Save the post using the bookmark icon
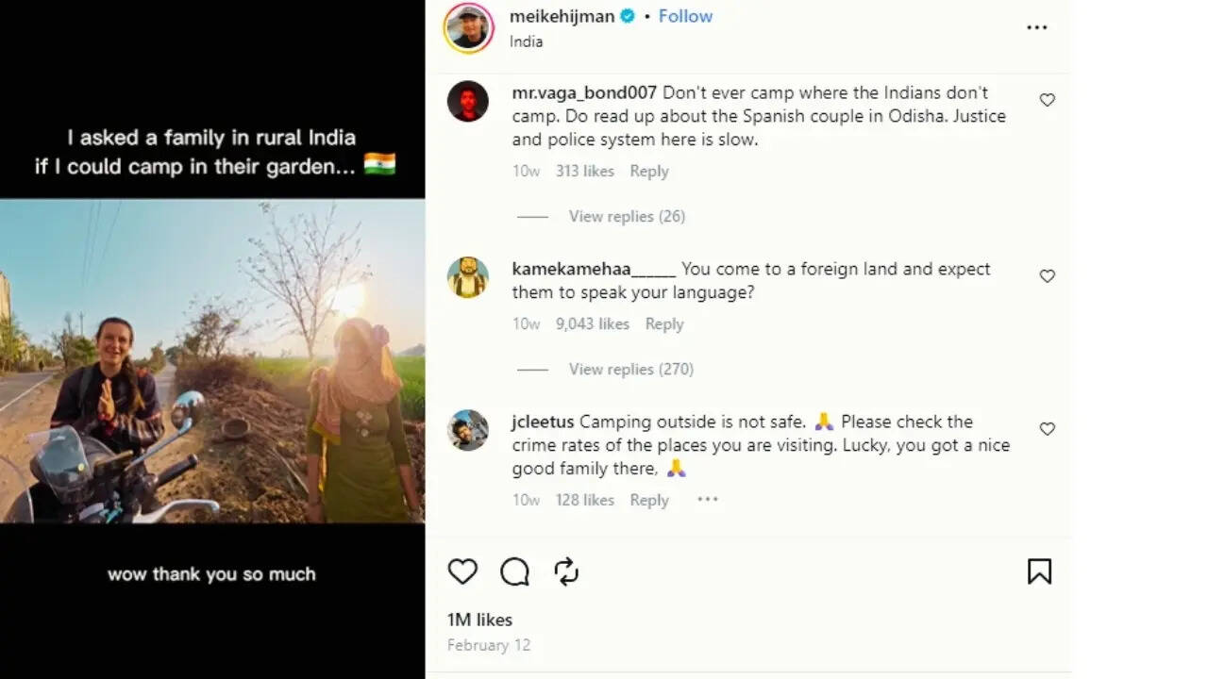 point(1039,571)
